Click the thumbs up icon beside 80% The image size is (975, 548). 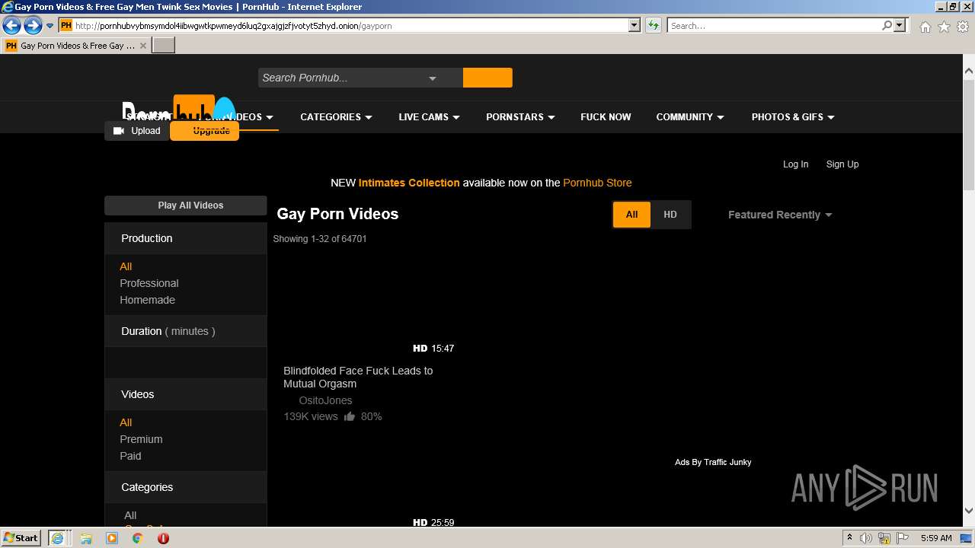coord(350,416)
